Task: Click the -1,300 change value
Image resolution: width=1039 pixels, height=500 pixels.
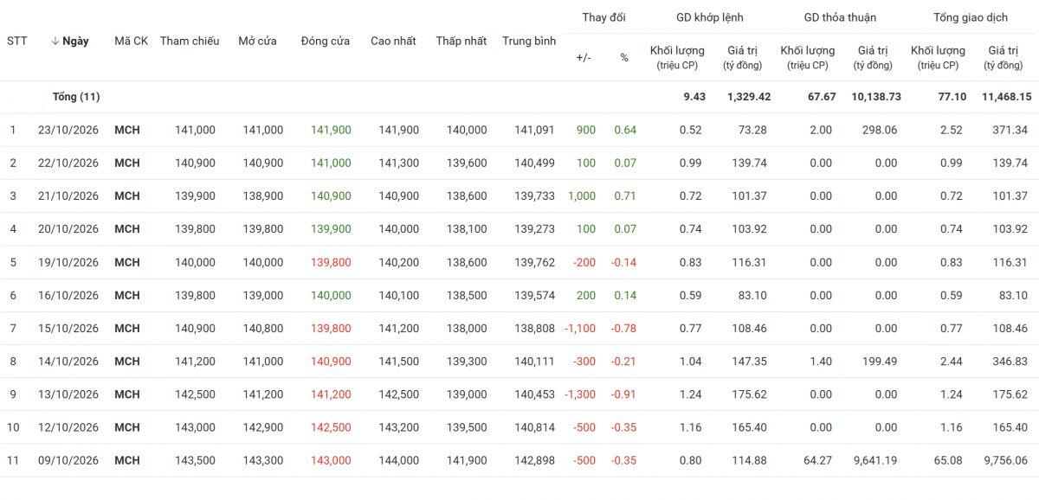Action: click(580, 394)
